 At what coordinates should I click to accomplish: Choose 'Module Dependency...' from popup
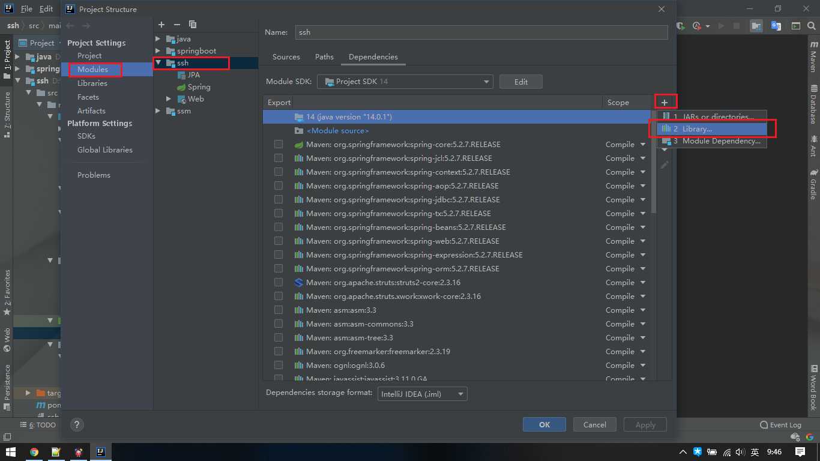point(712,141)
